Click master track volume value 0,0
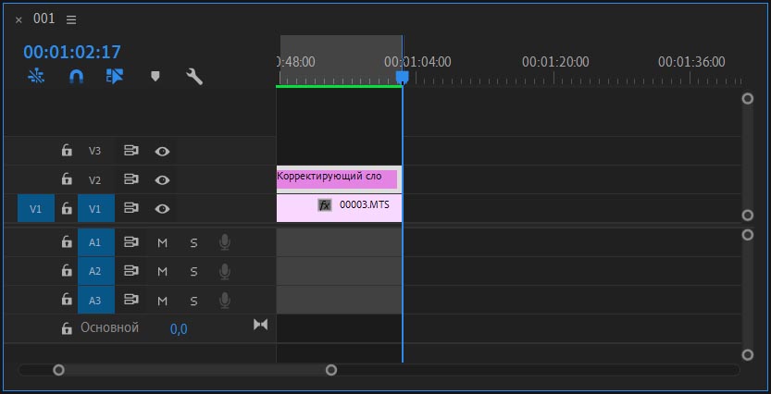This screenshot has width=771, height=394. click(179, 328)
